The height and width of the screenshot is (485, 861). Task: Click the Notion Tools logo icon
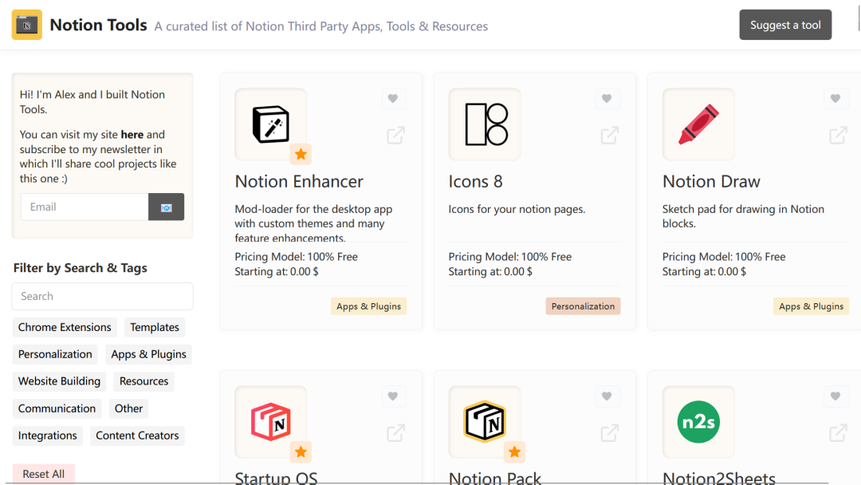tap(27, 25)
